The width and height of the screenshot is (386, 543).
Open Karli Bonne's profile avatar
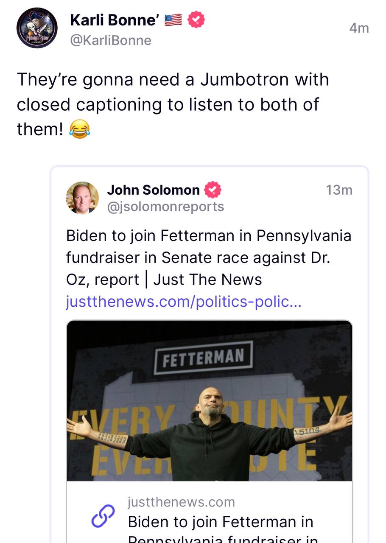pos(37,28)
